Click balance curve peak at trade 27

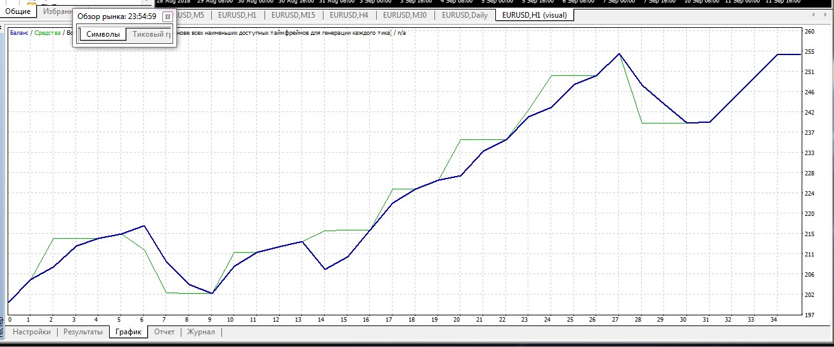point(619,54)
